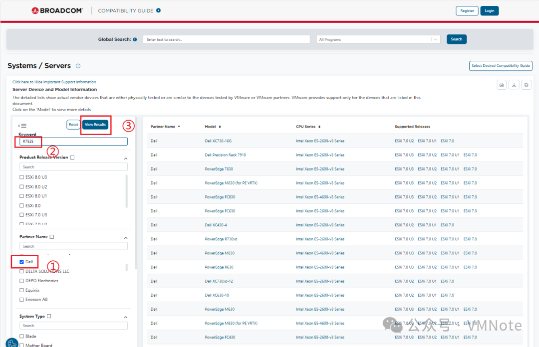Open the Systems / Servers info icon
The height and width of the screenshot is (347, 539).
(x=78, y=66)
